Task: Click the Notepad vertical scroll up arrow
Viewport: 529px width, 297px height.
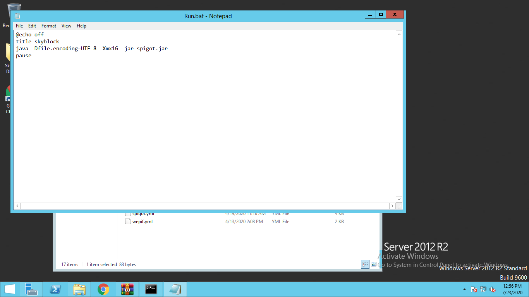Action: (x=399, y=34)
